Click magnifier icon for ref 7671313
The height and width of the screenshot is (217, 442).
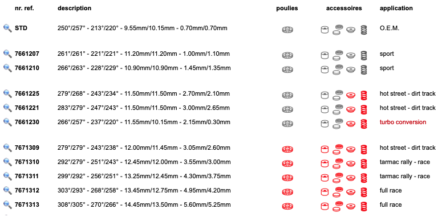click(x=7, y=205)
